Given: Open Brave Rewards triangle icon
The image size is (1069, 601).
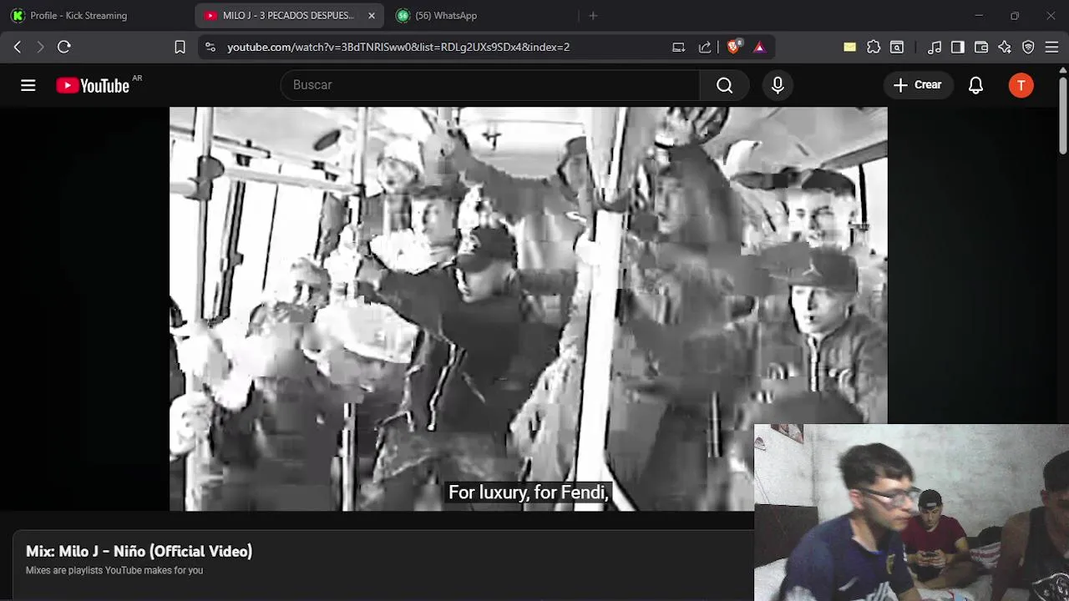Looking at the screenshot, I should tap(759, 47).
